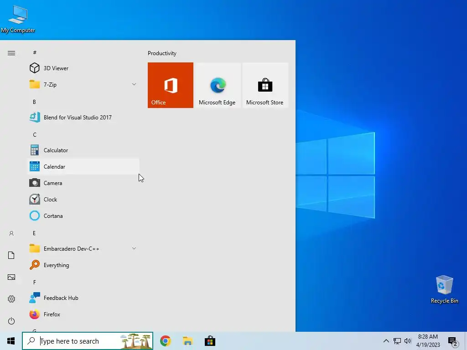Image resolution: width=467 pixels, height=350 pixels.
Task: Click the volume speaker tray icon
Action: click(408, 341)
